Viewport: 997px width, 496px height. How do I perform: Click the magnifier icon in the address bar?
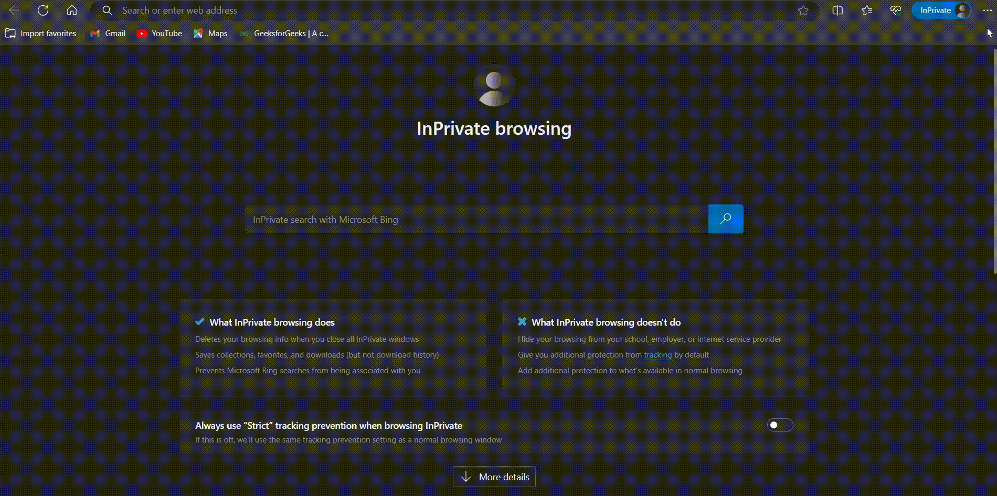pos(107,10)
